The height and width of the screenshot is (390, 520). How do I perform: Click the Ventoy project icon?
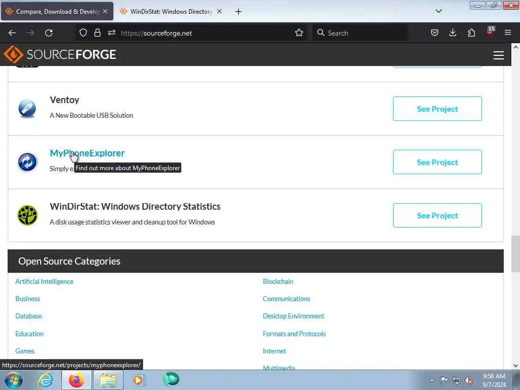point(27,109)
